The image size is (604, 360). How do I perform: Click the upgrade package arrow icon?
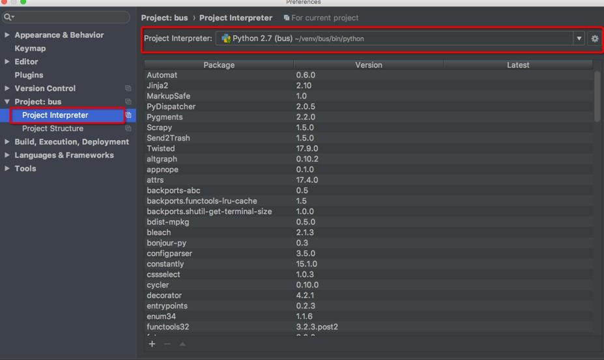(182, 344)
